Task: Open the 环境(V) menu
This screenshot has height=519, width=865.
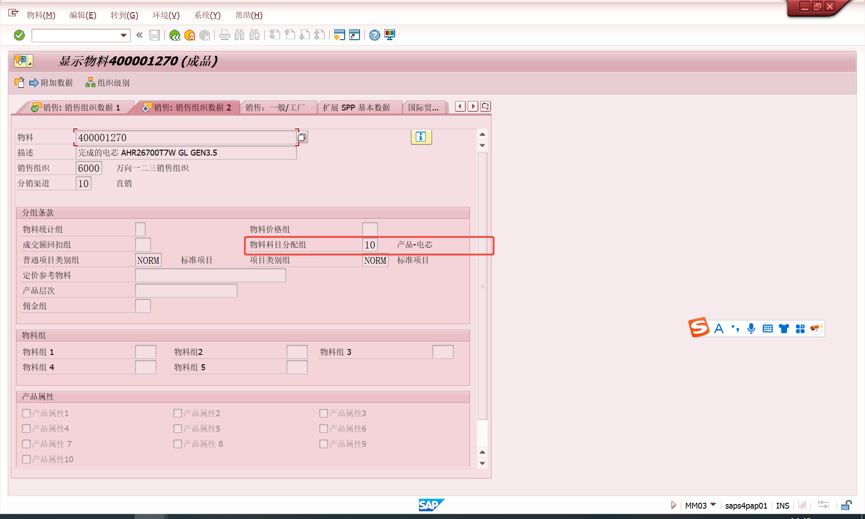Action: point(166,15)
